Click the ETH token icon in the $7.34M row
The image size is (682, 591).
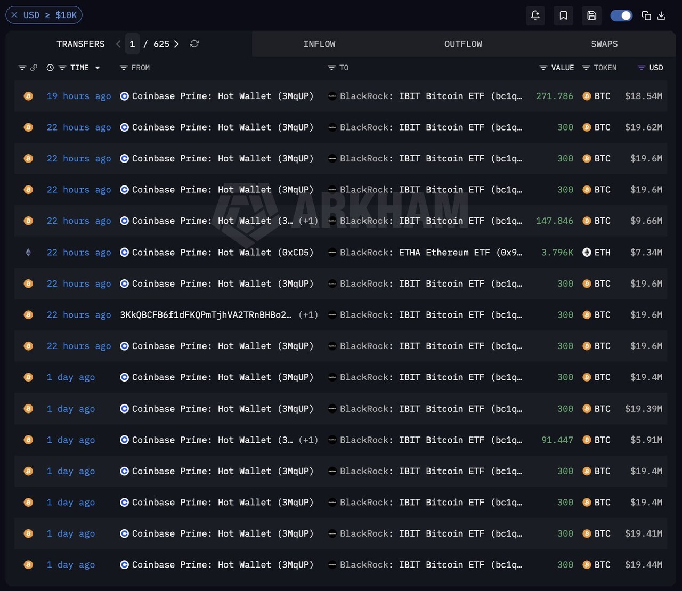(587, 252)
